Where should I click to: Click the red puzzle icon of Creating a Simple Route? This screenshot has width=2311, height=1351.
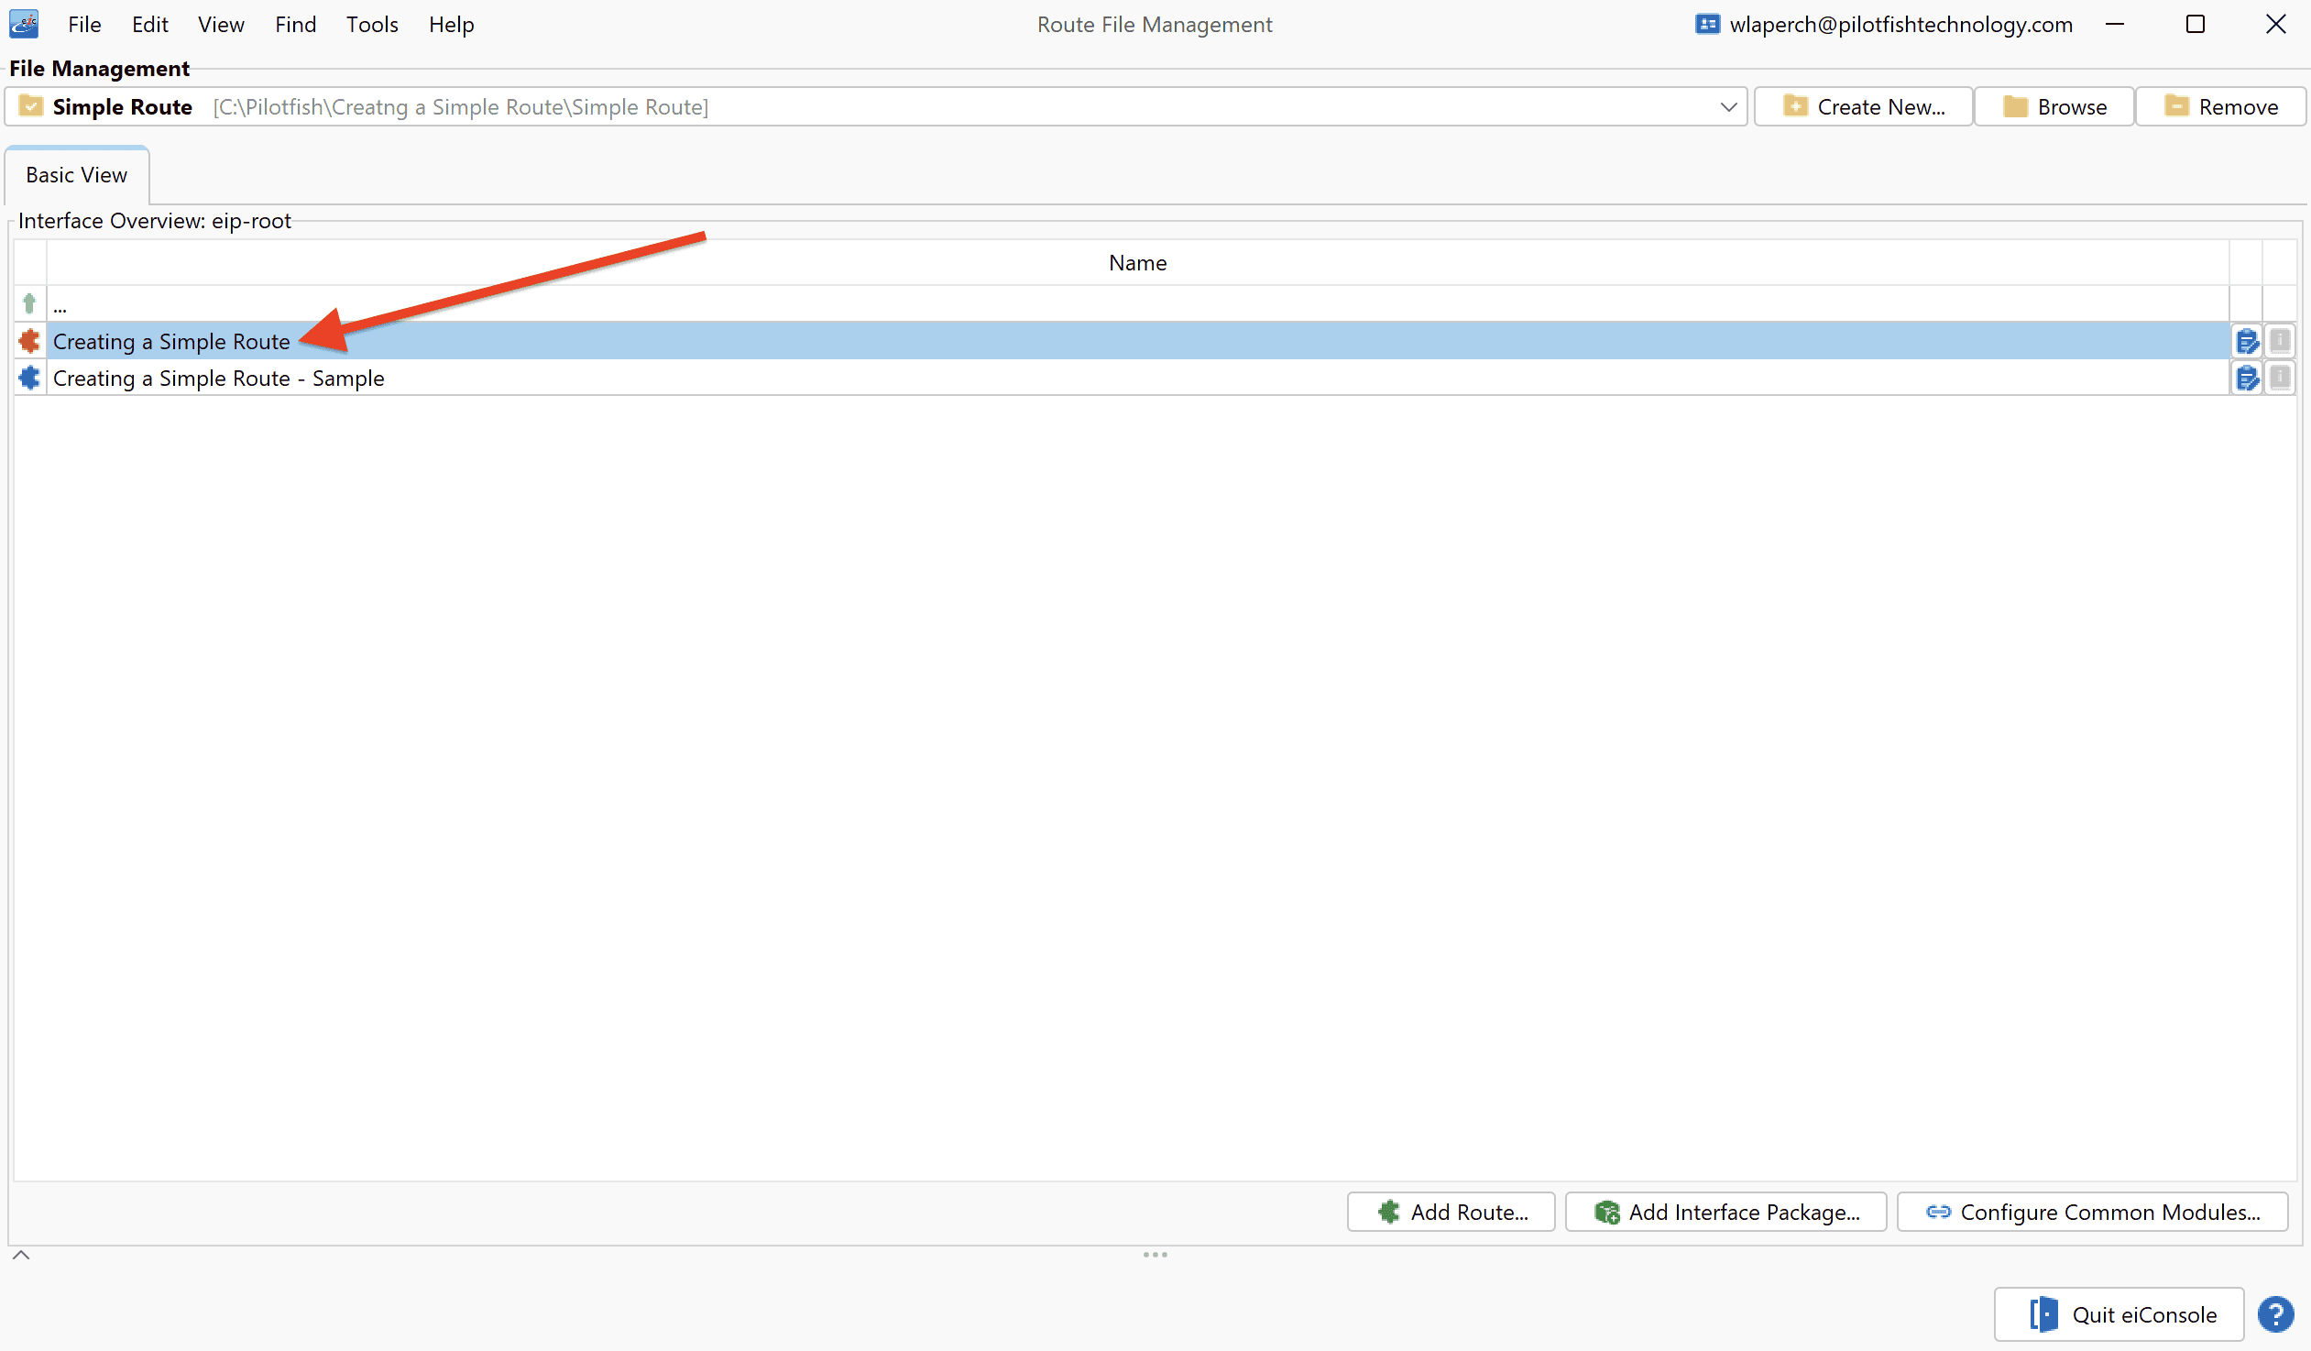click(x=29, y=341)
